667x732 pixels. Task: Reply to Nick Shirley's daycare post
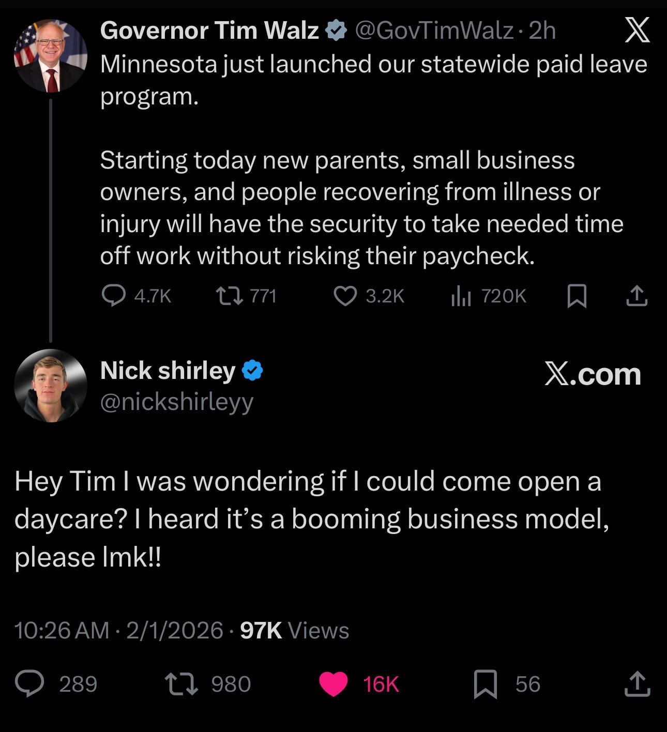point(29,683)
